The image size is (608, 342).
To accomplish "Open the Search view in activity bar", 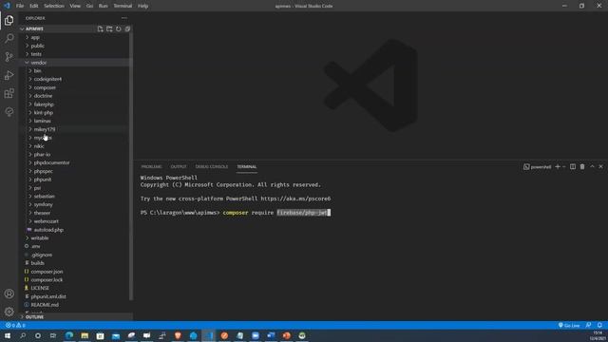I will pos(9,38).
